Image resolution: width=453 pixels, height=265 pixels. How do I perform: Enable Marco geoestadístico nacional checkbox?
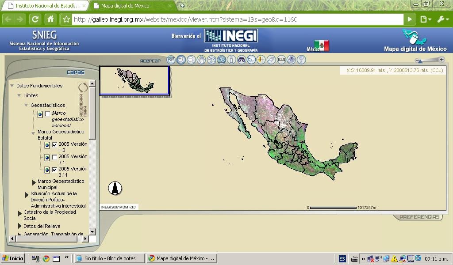tap(47, 114)
